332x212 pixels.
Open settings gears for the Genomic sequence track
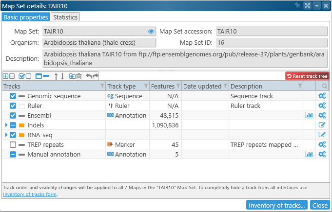pos(322,96)
